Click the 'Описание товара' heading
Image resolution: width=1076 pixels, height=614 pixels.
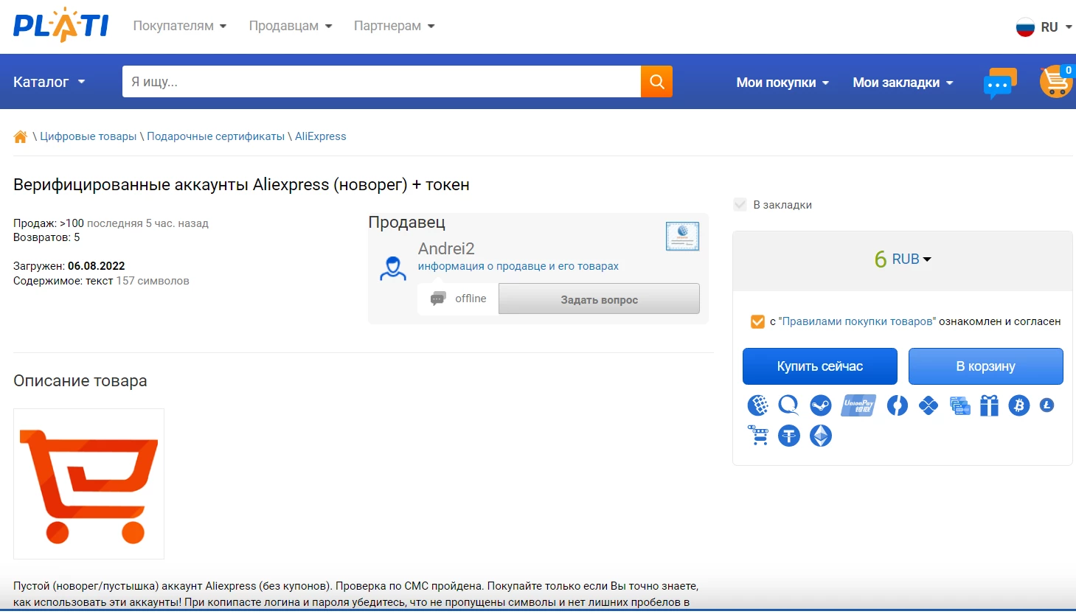pyautogui.click(x=80, y=381)
